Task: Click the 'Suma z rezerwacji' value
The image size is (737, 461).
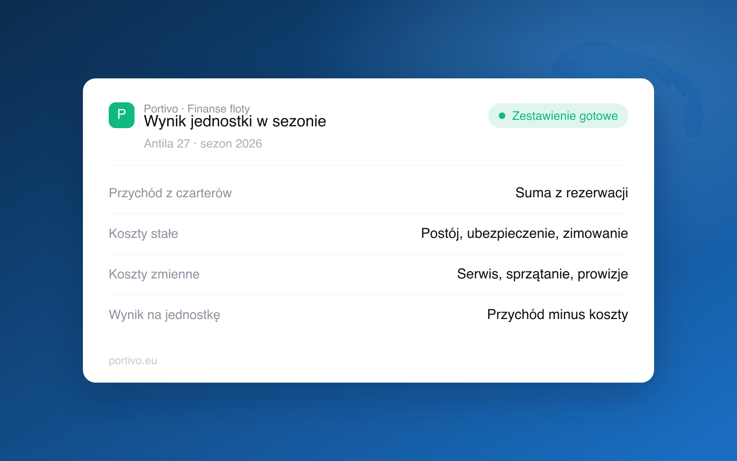Action: click(572, 193)
